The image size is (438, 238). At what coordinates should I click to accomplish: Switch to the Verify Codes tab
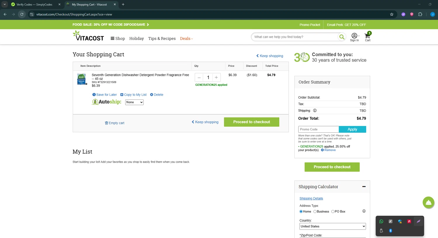pos(34,4)
